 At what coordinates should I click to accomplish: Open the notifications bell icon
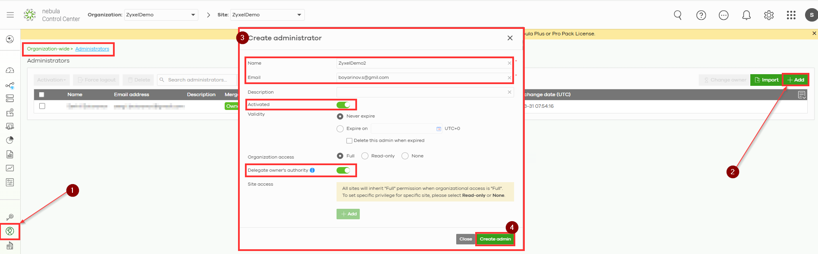(746, 15)
